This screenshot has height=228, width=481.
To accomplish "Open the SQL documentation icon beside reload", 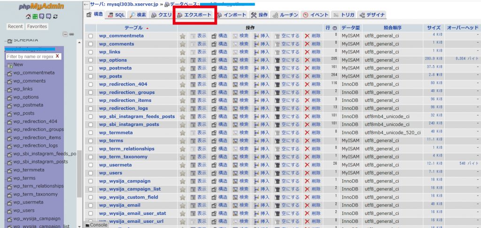I will [x=48, y=16].
